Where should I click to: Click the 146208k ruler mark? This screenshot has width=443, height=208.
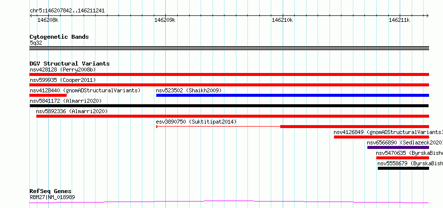[x=48, y=20]
